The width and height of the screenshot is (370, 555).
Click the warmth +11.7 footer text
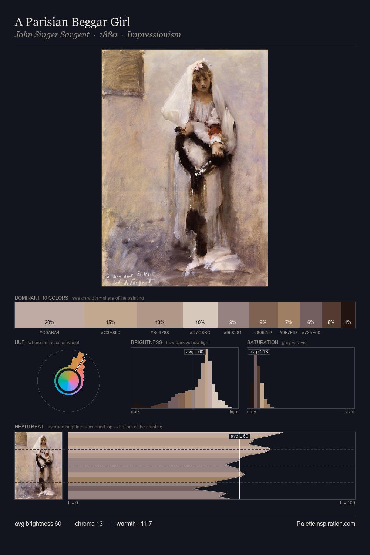click(134, 524)
